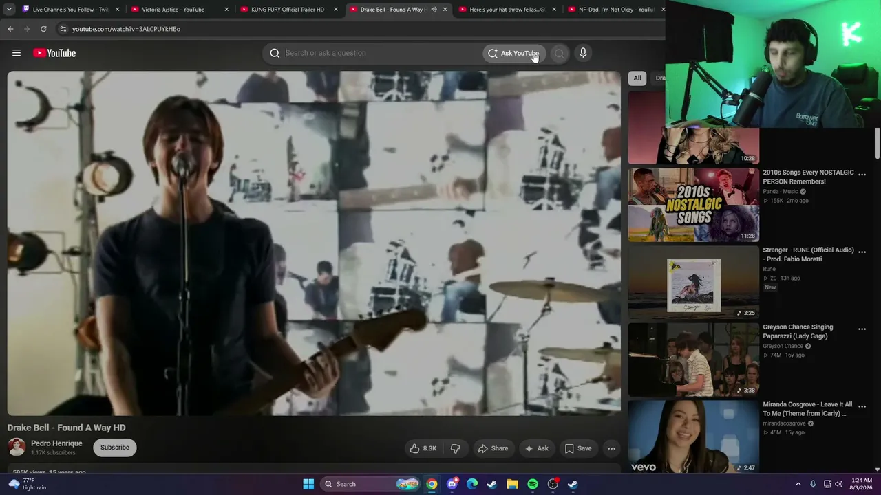The height and width of the screenshot is (495, 881).
Task: Click the Chrome address bar URL
Action: point(126,29)
